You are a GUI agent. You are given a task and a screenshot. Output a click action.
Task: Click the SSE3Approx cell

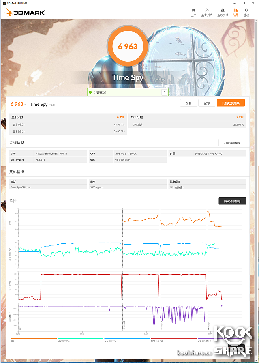coord(128,187)
